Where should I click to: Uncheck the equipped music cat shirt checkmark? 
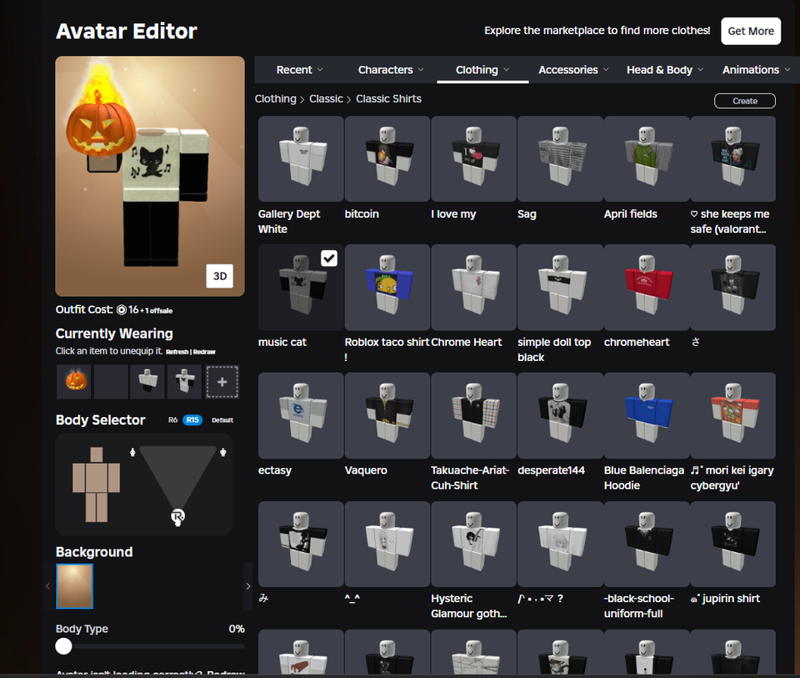(x=328, y=258)
